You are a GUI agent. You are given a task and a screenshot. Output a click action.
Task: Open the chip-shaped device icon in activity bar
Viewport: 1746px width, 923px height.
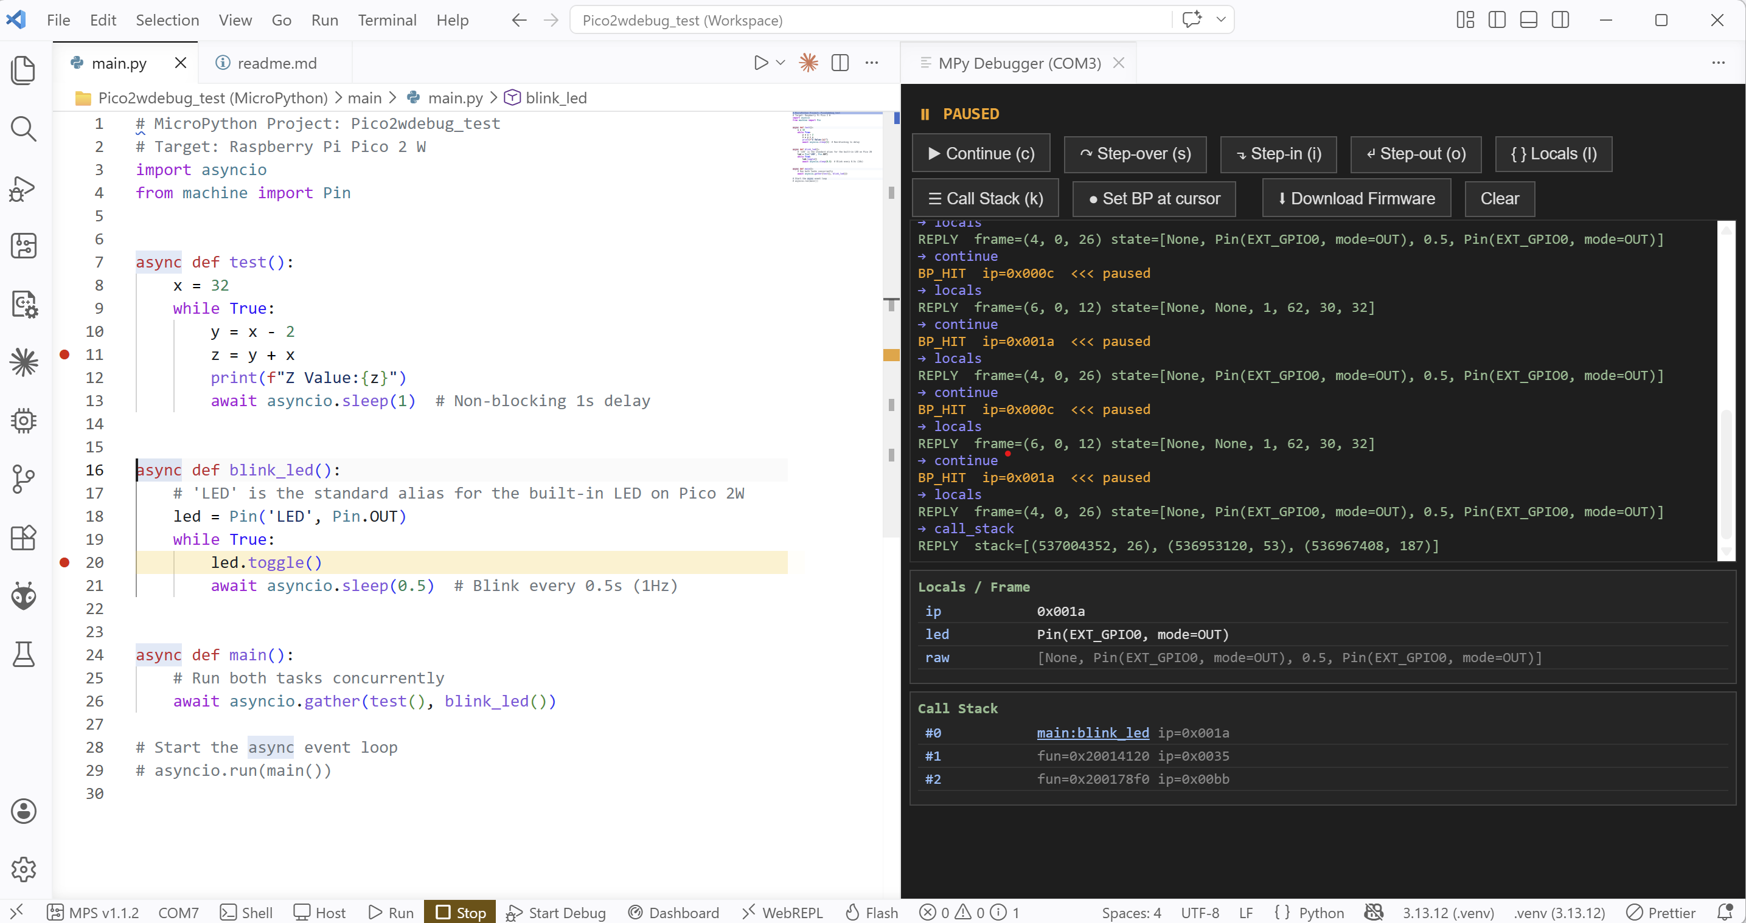(24, 421)
